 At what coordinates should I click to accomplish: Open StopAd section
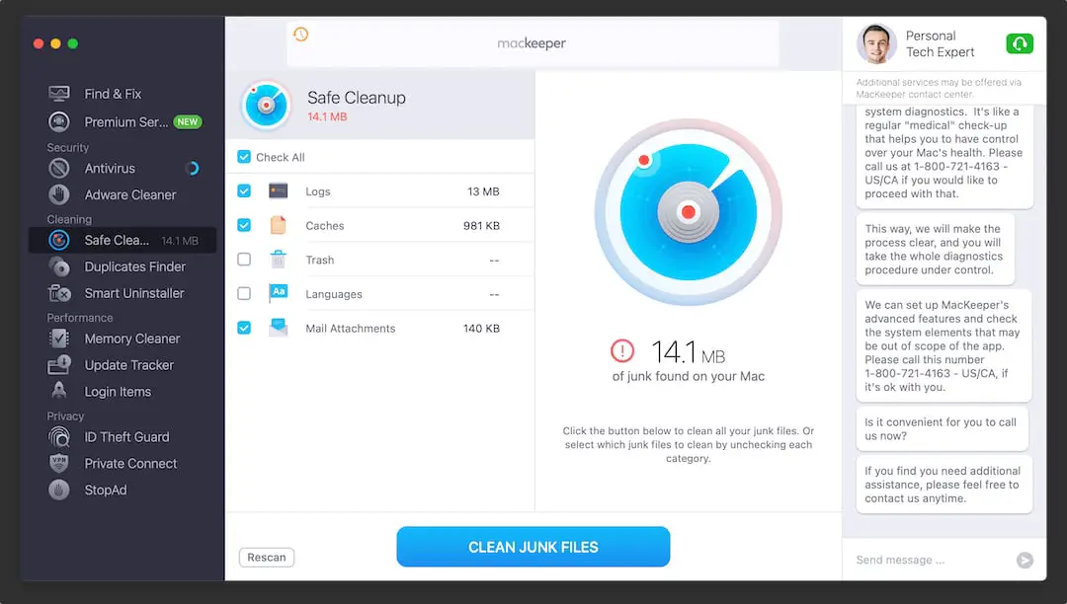click(123, 490)
